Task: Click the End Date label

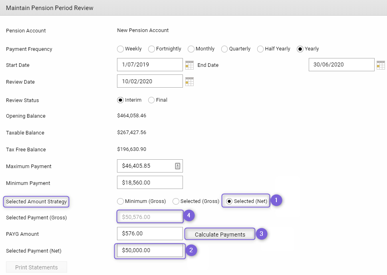Action: 208,65
